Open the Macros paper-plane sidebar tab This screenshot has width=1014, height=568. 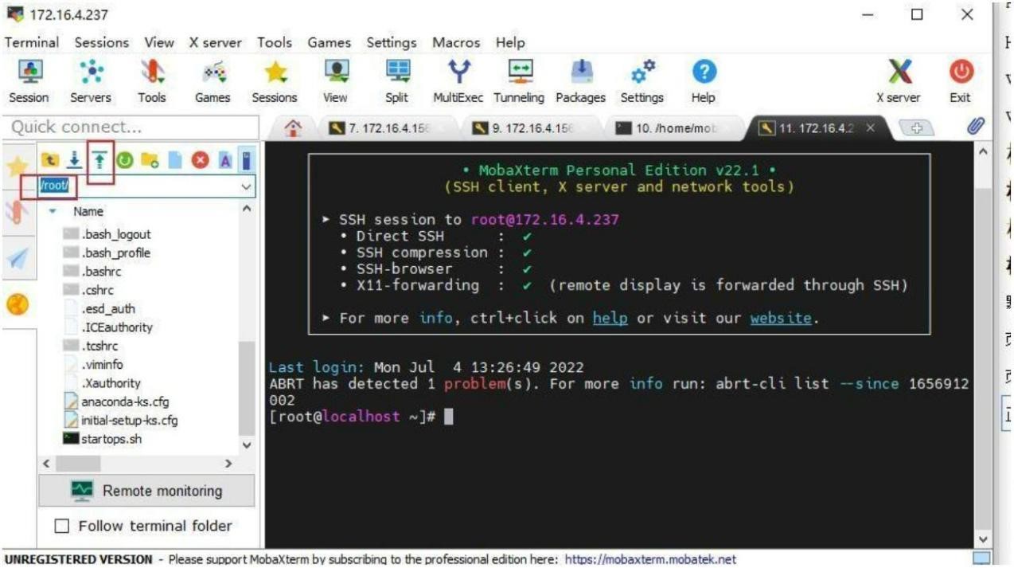[x=17, y=257]
